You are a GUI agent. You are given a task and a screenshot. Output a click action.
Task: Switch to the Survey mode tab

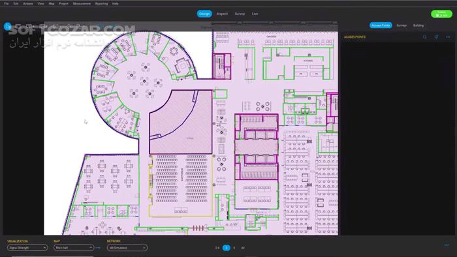tap(240, 14)
